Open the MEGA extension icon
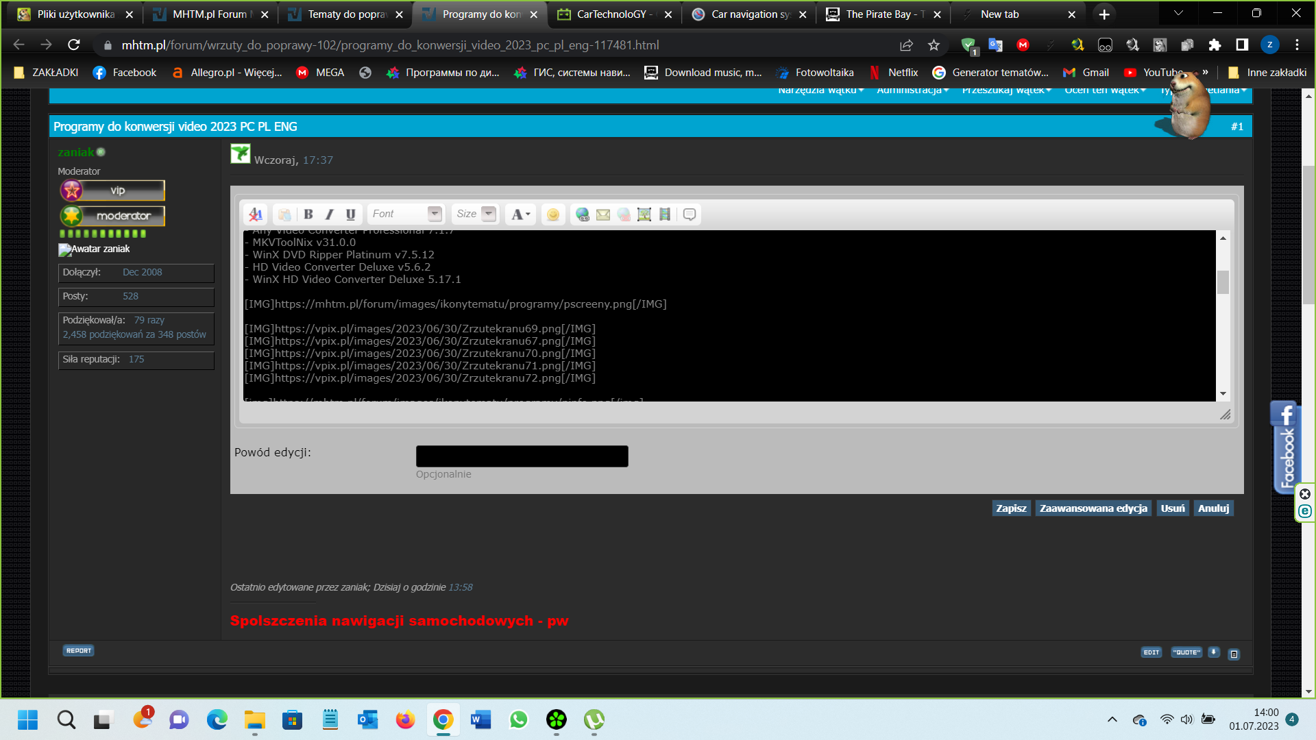Viewport: 1316px width, 740px height. [x=1023, y=45]
